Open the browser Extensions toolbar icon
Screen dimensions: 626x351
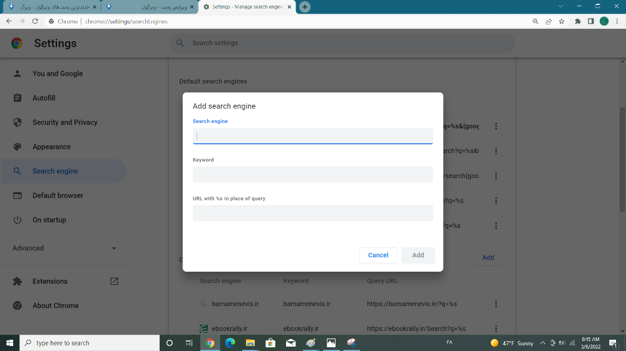pyautogui.click(x=578, y=21)
